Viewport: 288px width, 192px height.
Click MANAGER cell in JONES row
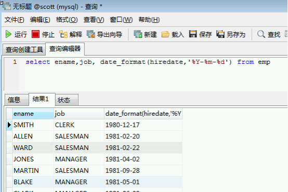[79, 159]
